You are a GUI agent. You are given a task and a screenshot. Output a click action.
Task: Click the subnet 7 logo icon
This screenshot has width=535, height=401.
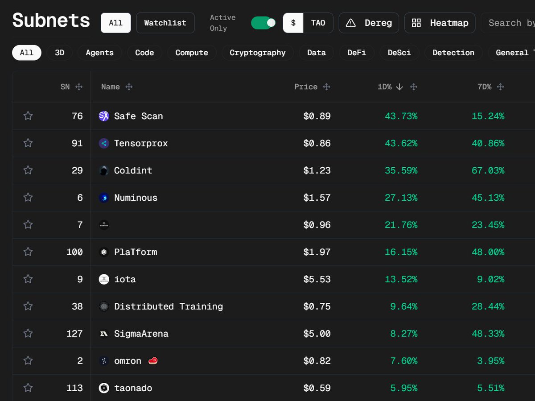tap(104, 225)
